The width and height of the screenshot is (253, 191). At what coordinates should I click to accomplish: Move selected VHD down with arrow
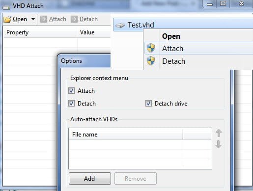point(219,144)
